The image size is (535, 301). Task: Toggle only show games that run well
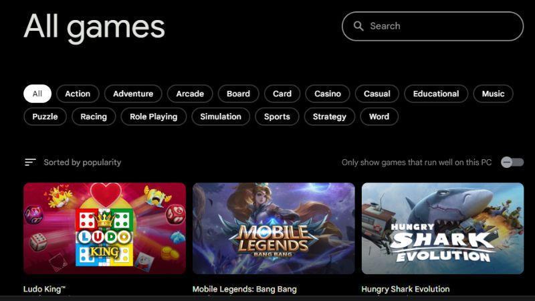[x=512, y=162]
